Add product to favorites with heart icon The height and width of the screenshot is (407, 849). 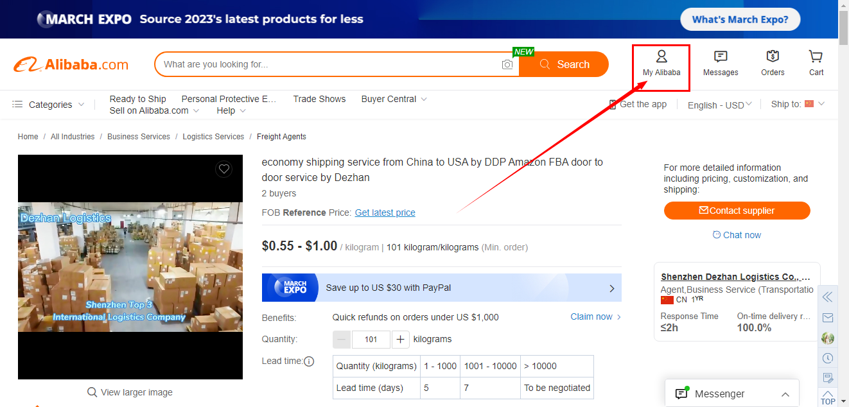click(223, 169)
